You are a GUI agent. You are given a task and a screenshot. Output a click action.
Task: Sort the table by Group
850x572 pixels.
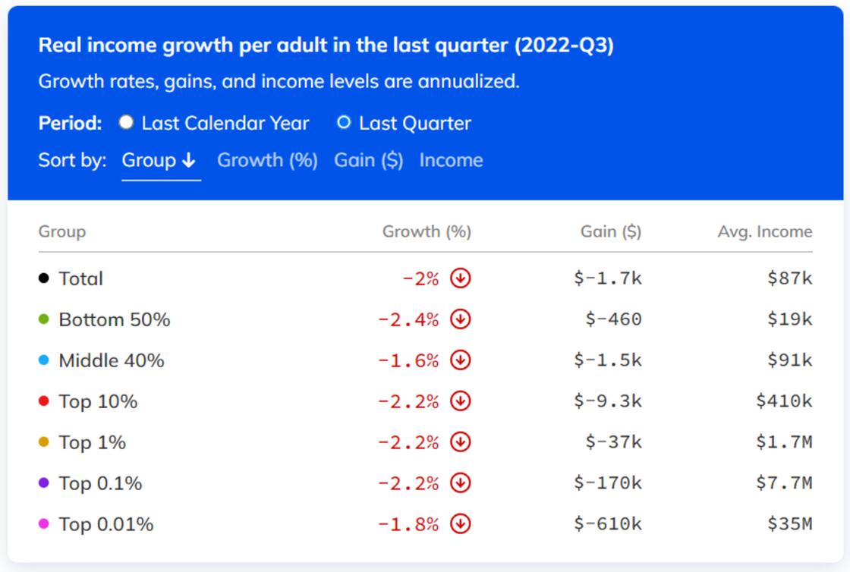click(x=160, y=160)
